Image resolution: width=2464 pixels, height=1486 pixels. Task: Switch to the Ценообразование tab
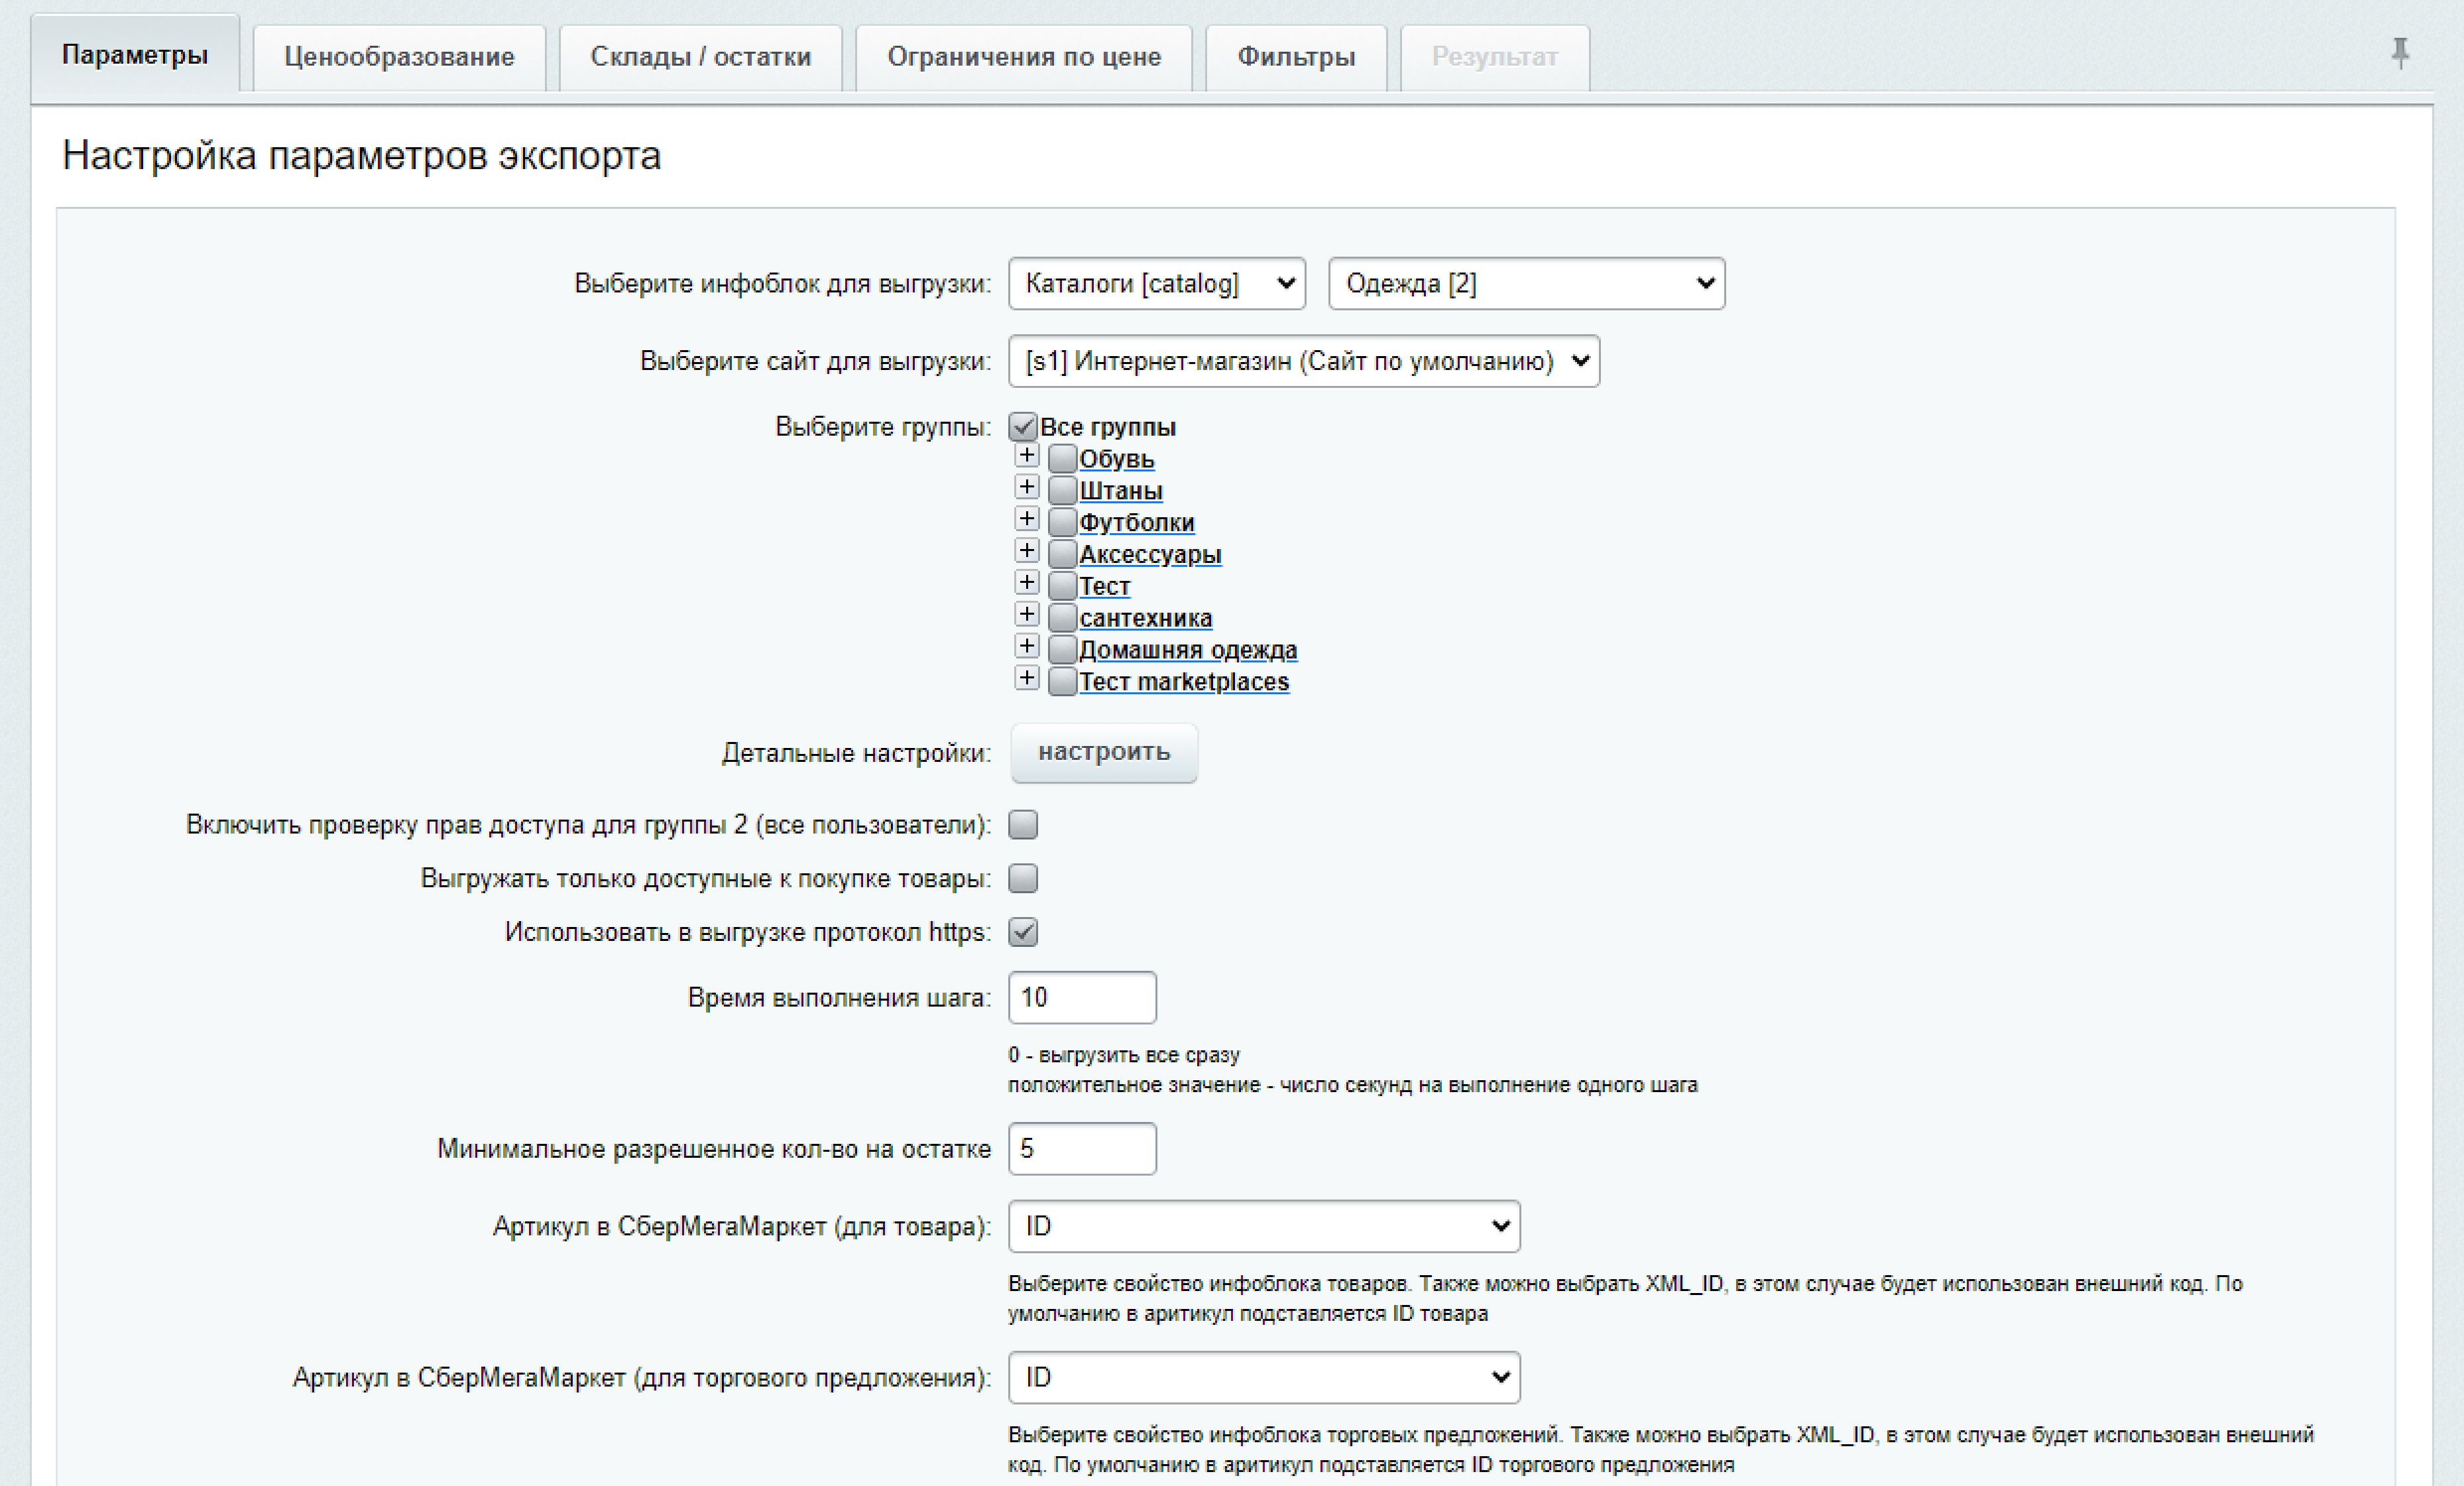(x=399, y=57)
